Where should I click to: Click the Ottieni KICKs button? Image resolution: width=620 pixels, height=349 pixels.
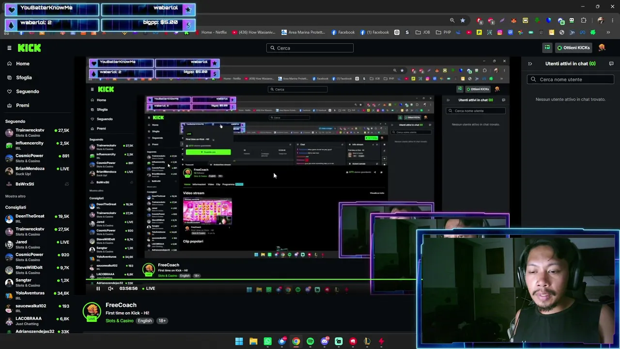click(573, 48)
